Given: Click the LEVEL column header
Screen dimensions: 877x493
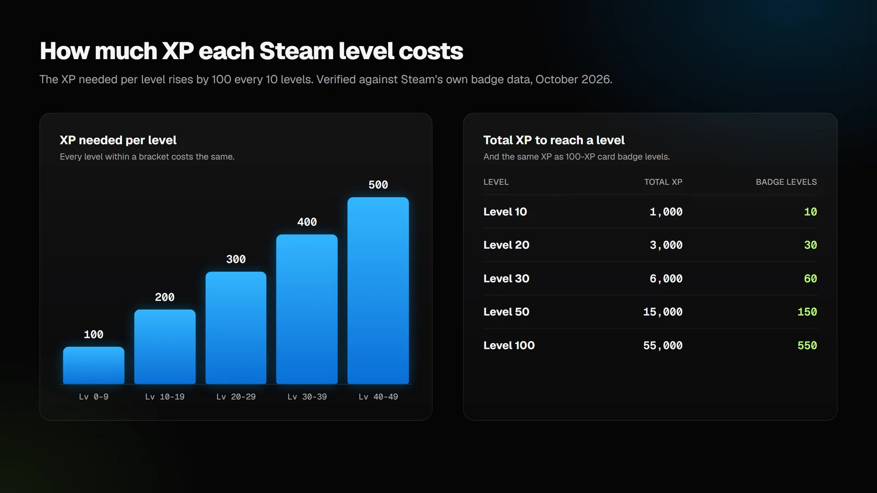Looking at the screenshot, I should (496, 182).
